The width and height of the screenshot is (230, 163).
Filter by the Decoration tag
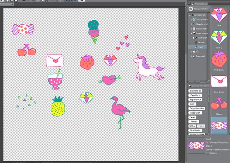pos(195,113)
